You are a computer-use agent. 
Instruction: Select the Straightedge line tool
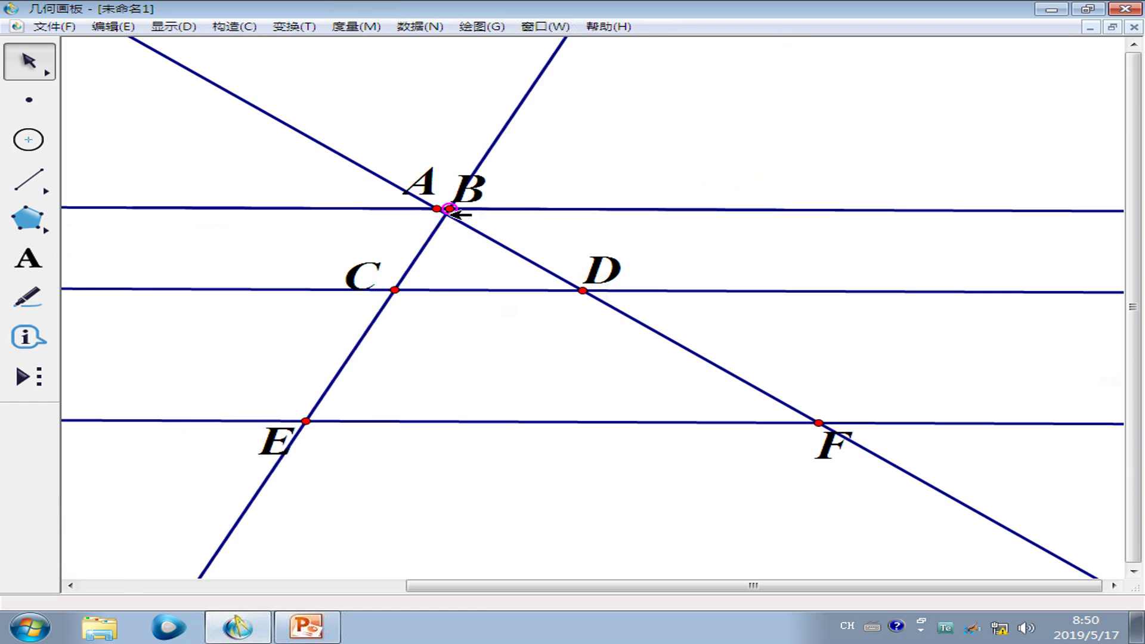[28, 179]
